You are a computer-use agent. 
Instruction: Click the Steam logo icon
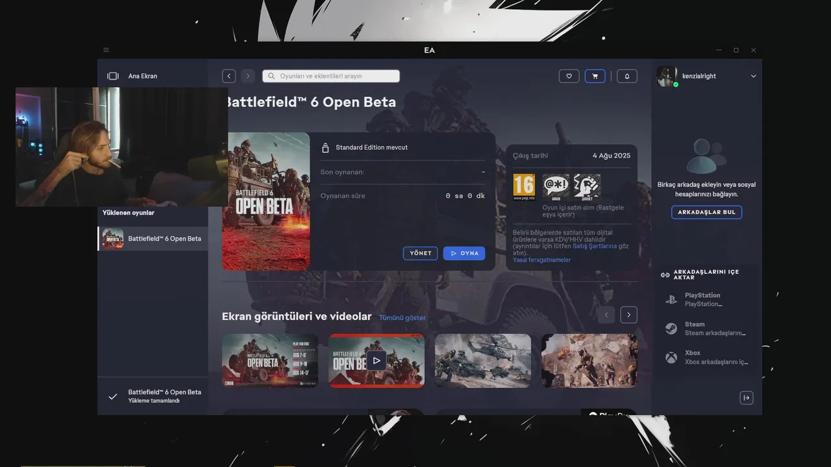tap(671, 328)
